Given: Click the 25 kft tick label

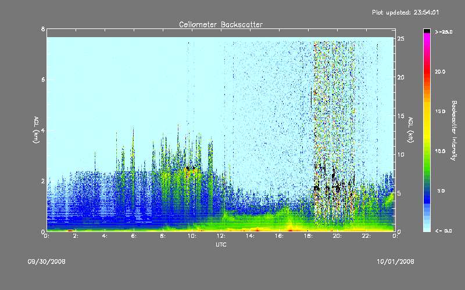Looking at the screenshot, I should coord(400,39).
